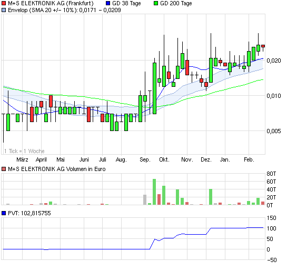287x271 pixels.
Task: Click the 'Jan.' month label
Action: pos(225,159)
